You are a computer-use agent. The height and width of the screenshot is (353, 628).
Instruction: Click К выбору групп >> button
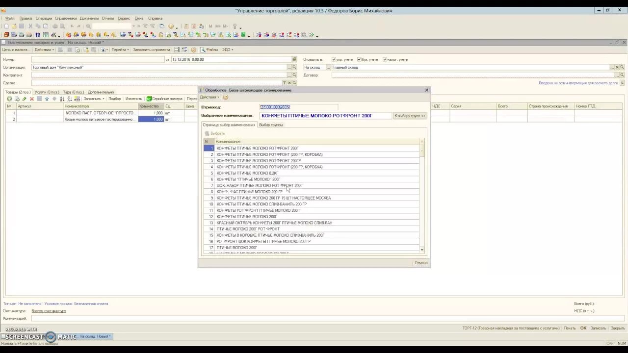click(x=410, y=116)
